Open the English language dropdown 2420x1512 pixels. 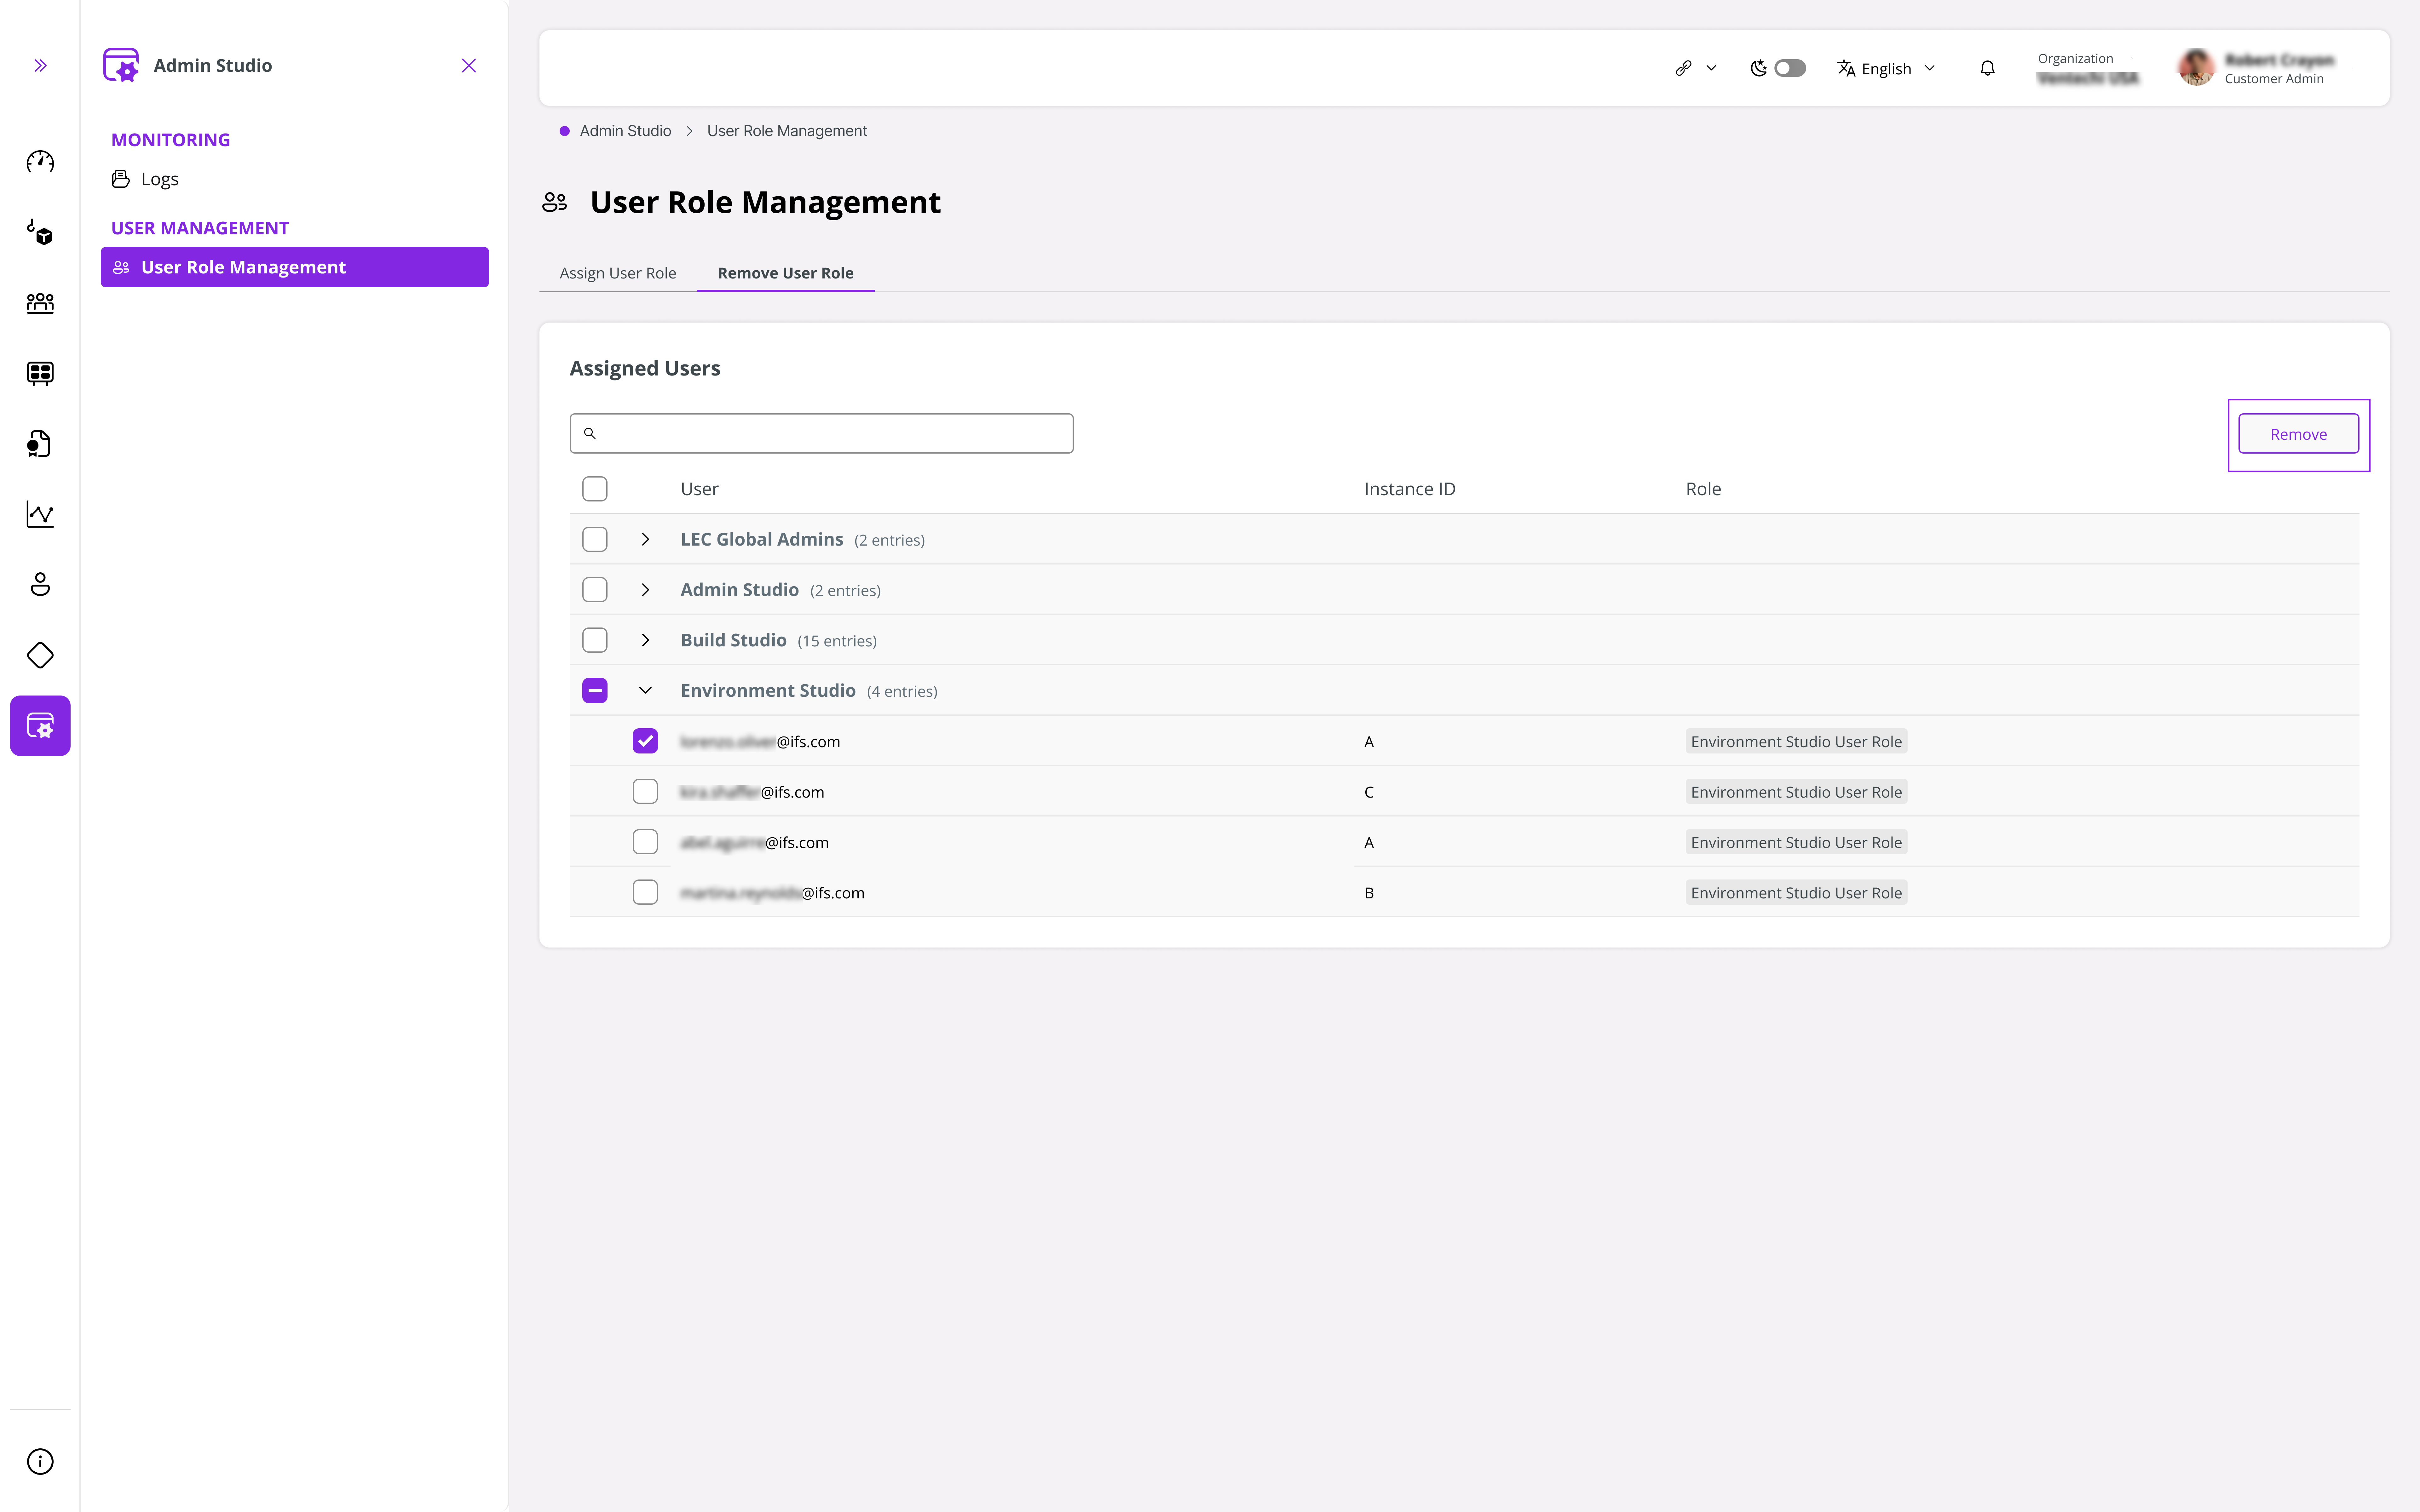point(1886,68)
